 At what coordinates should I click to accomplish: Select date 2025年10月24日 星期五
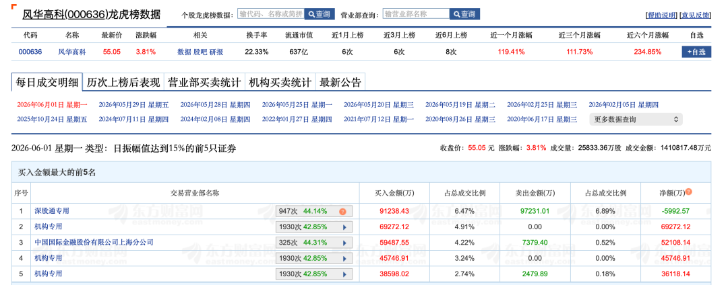click(x=52, y=120)
